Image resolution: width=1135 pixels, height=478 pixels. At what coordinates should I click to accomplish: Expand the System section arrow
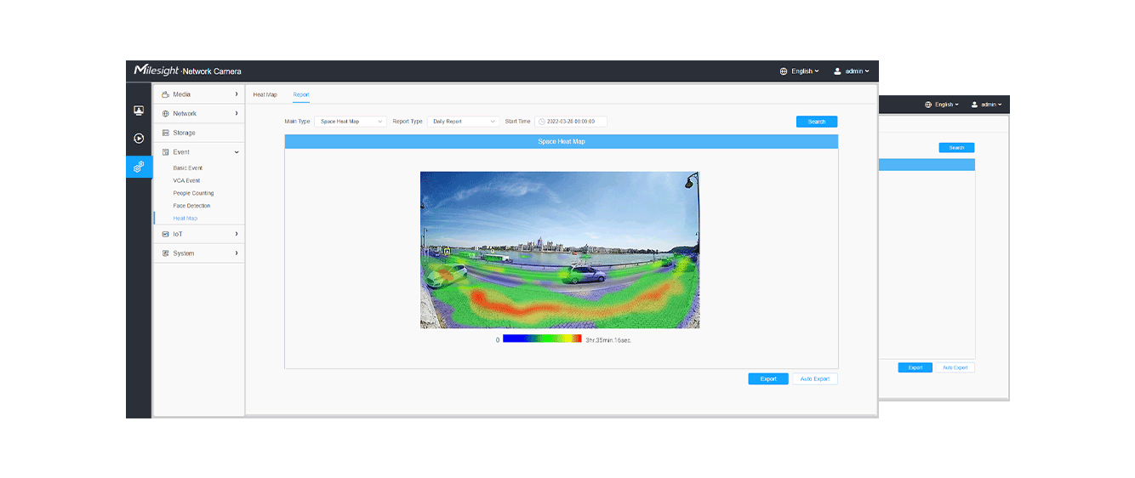[x=237, y=253]
